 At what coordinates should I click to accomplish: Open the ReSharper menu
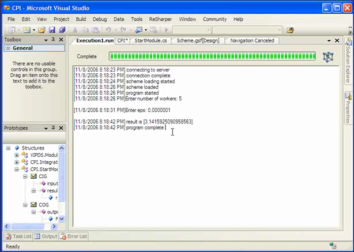pyautogui.click(x=160, y=19)
